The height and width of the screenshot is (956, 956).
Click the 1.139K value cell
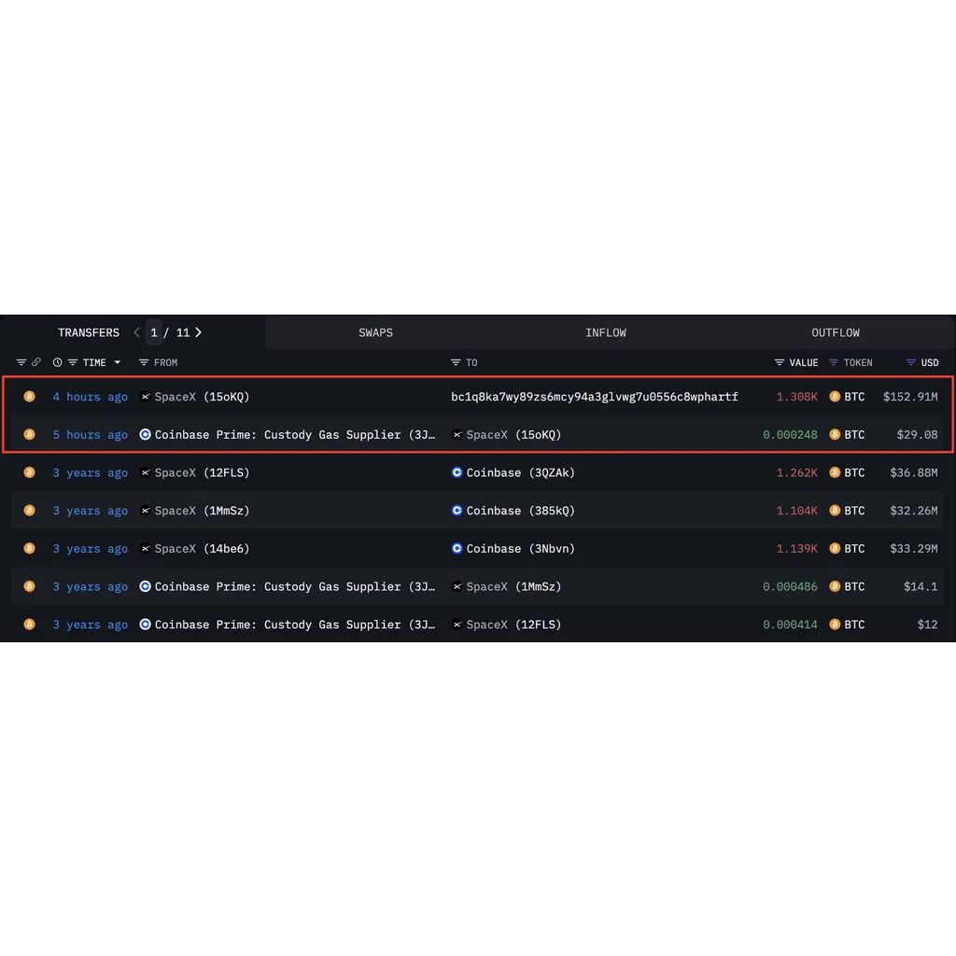point(796,548)
